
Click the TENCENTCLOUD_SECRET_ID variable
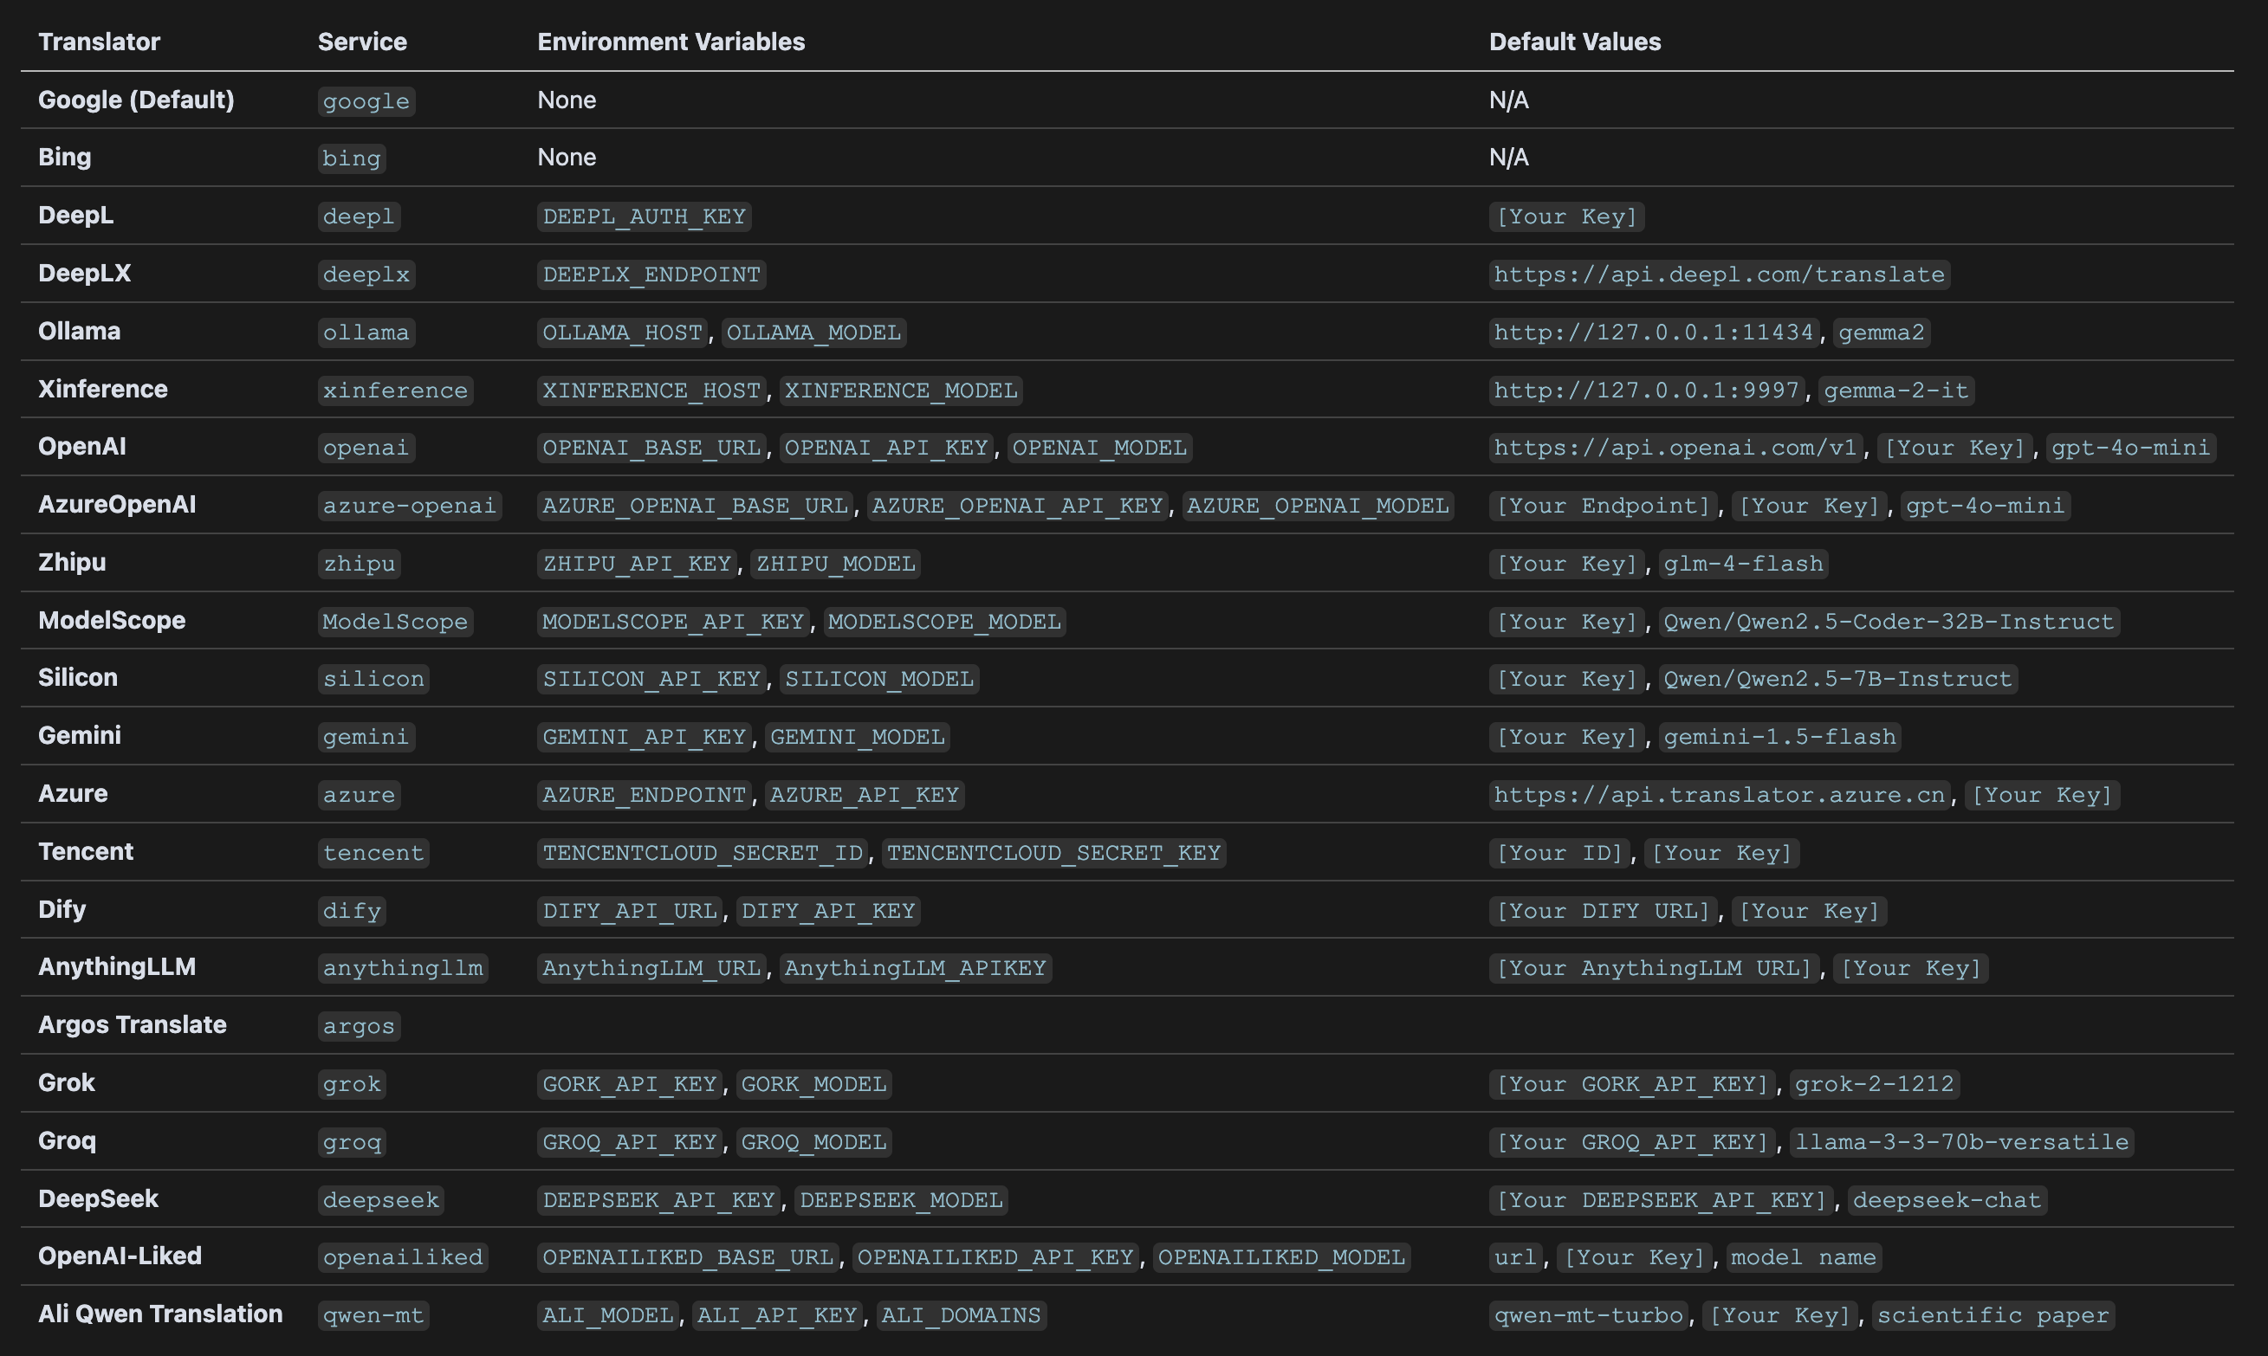coord(703,853)
